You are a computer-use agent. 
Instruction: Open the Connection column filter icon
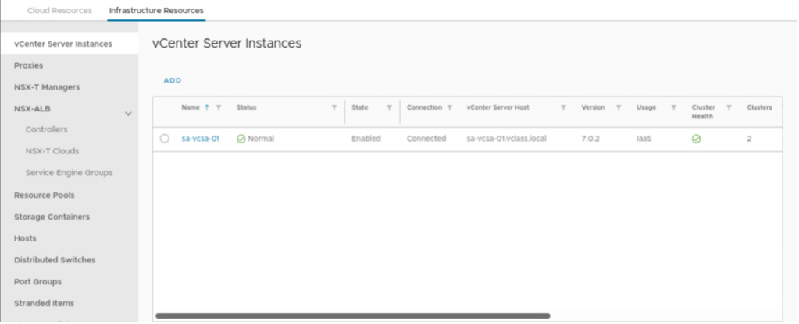(x=450, y=107)
